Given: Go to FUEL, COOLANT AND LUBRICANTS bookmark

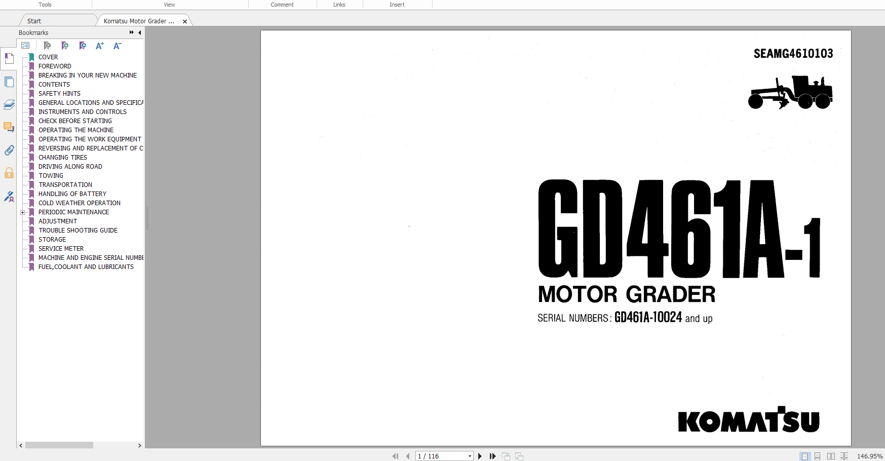Looking at the screenshot, I should (x=86, y=267).
